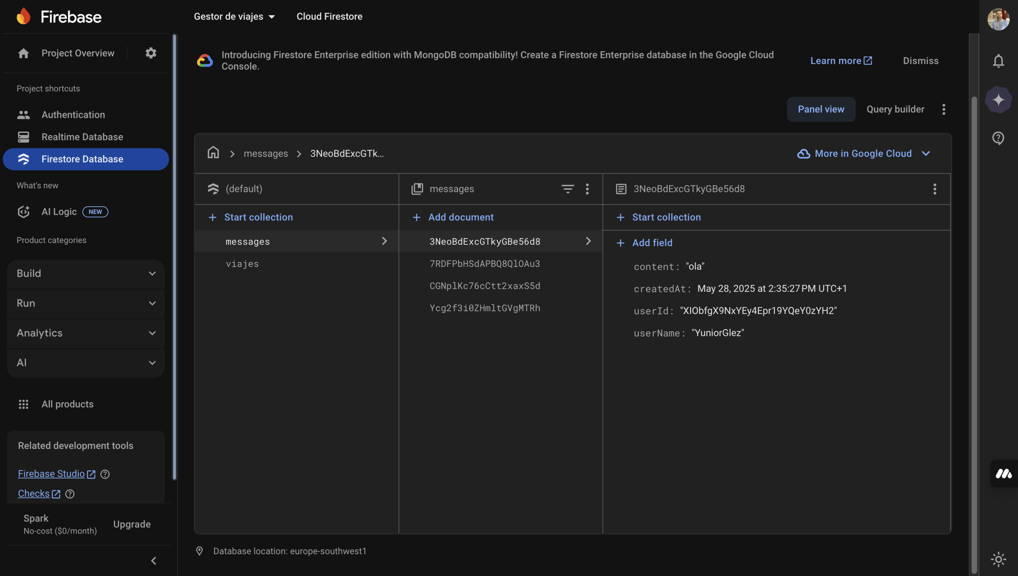This screenshot has height=576, width=1018.
Task: Open the Gemini sparkle assistant icon
Action: click(998, 100)
